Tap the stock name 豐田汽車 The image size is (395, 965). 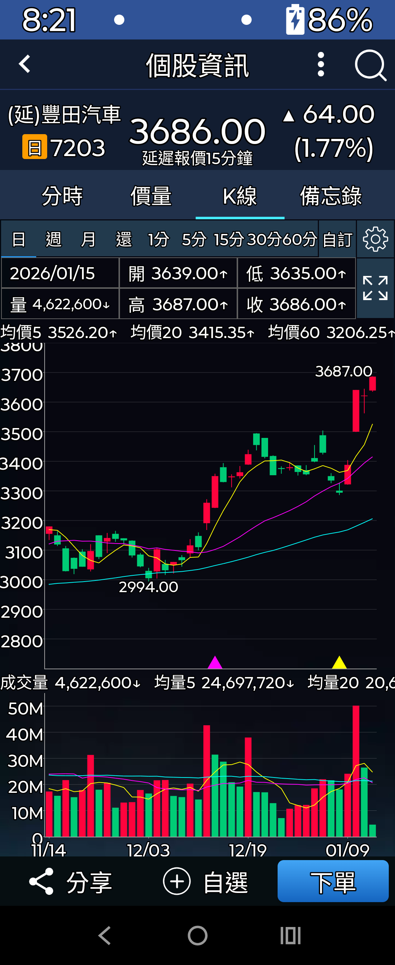(x=81, y=114)
